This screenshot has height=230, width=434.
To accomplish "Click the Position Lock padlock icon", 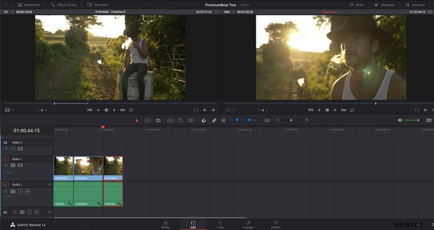I will point(224,120).
